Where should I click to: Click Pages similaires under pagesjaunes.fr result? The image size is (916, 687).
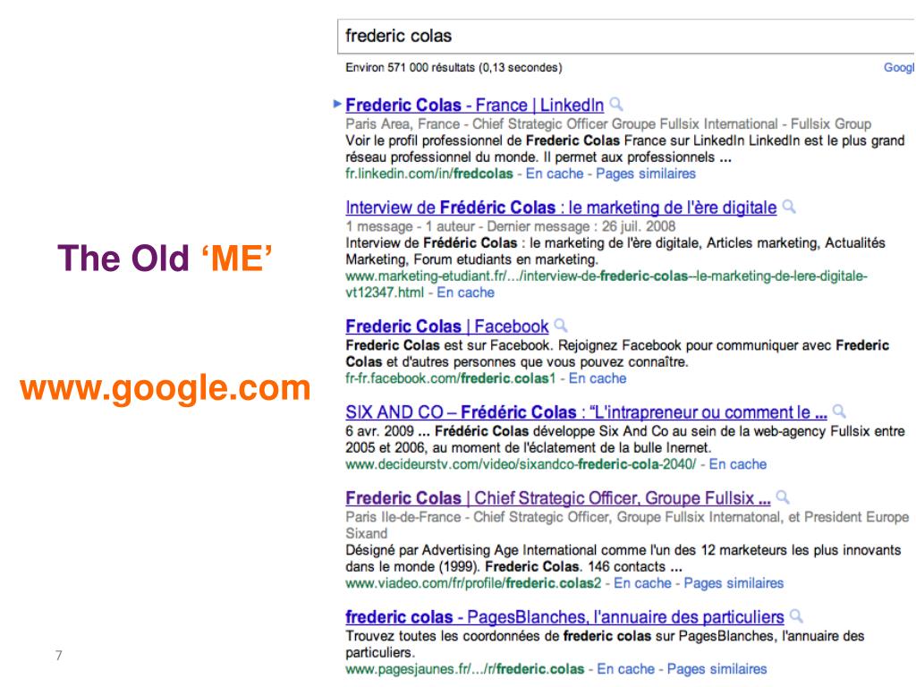coord(717,669)
